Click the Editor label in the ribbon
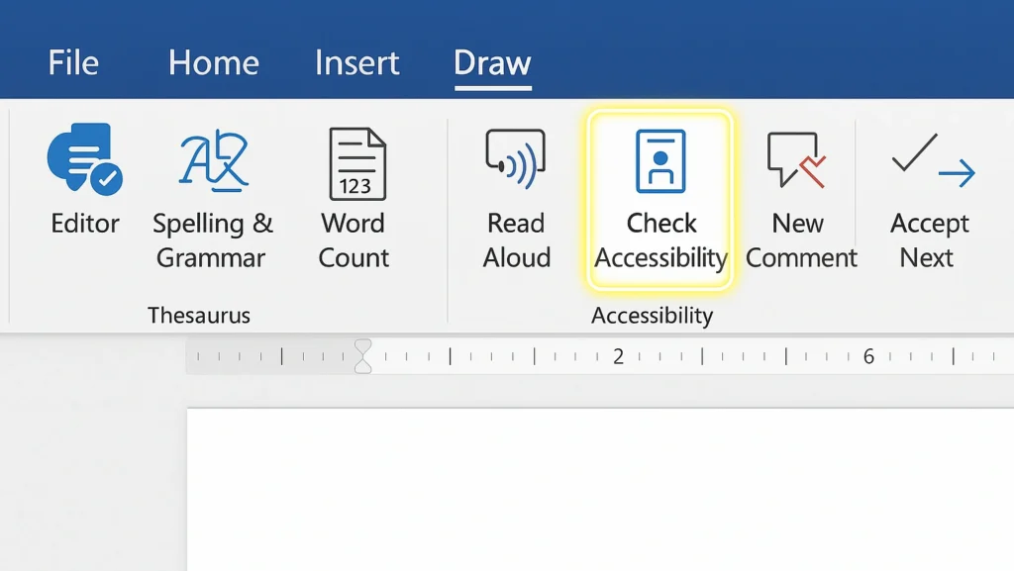The width and height of the screenshot is (1014, 571). (x=84, y=224)
